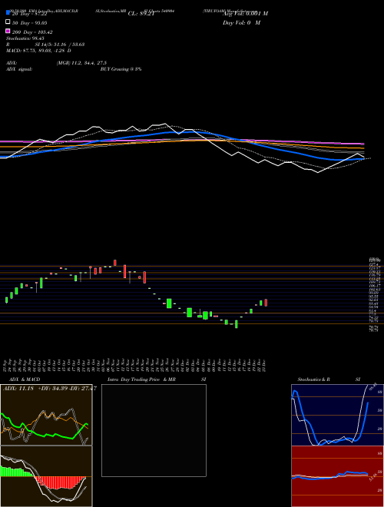384x507 pixels.
Task: Click the white 50 Day EMA legend swatch
Action: [8, 22]
